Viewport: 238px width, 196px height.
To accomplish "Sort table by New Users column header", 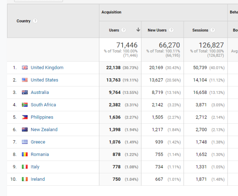I will [x=157, y=30].
